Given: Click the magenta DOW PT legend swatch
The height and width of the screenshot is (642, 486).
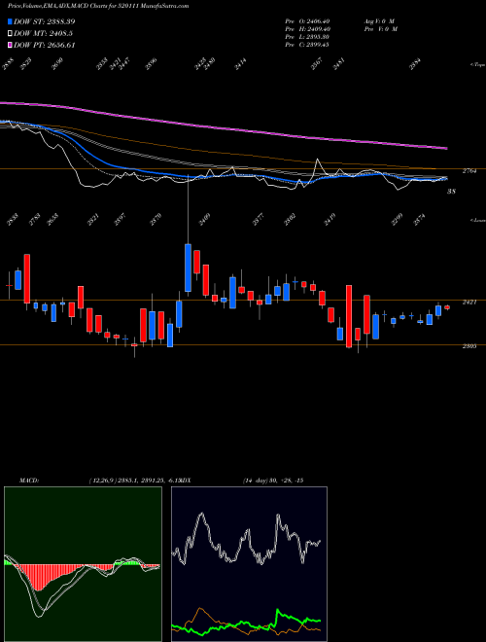Looking at the screenshot, I should tap(10, 45).
